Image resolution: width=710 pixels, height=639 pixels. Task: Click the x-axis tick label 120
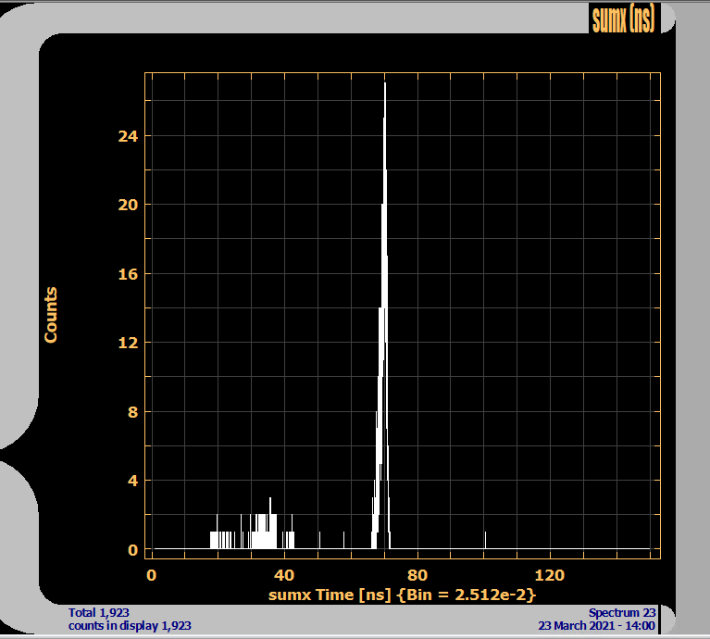click(551, 573)
